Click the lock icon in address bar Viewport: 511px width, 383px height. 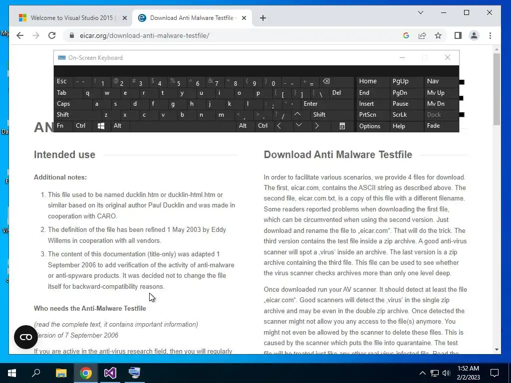coord(72,35)
